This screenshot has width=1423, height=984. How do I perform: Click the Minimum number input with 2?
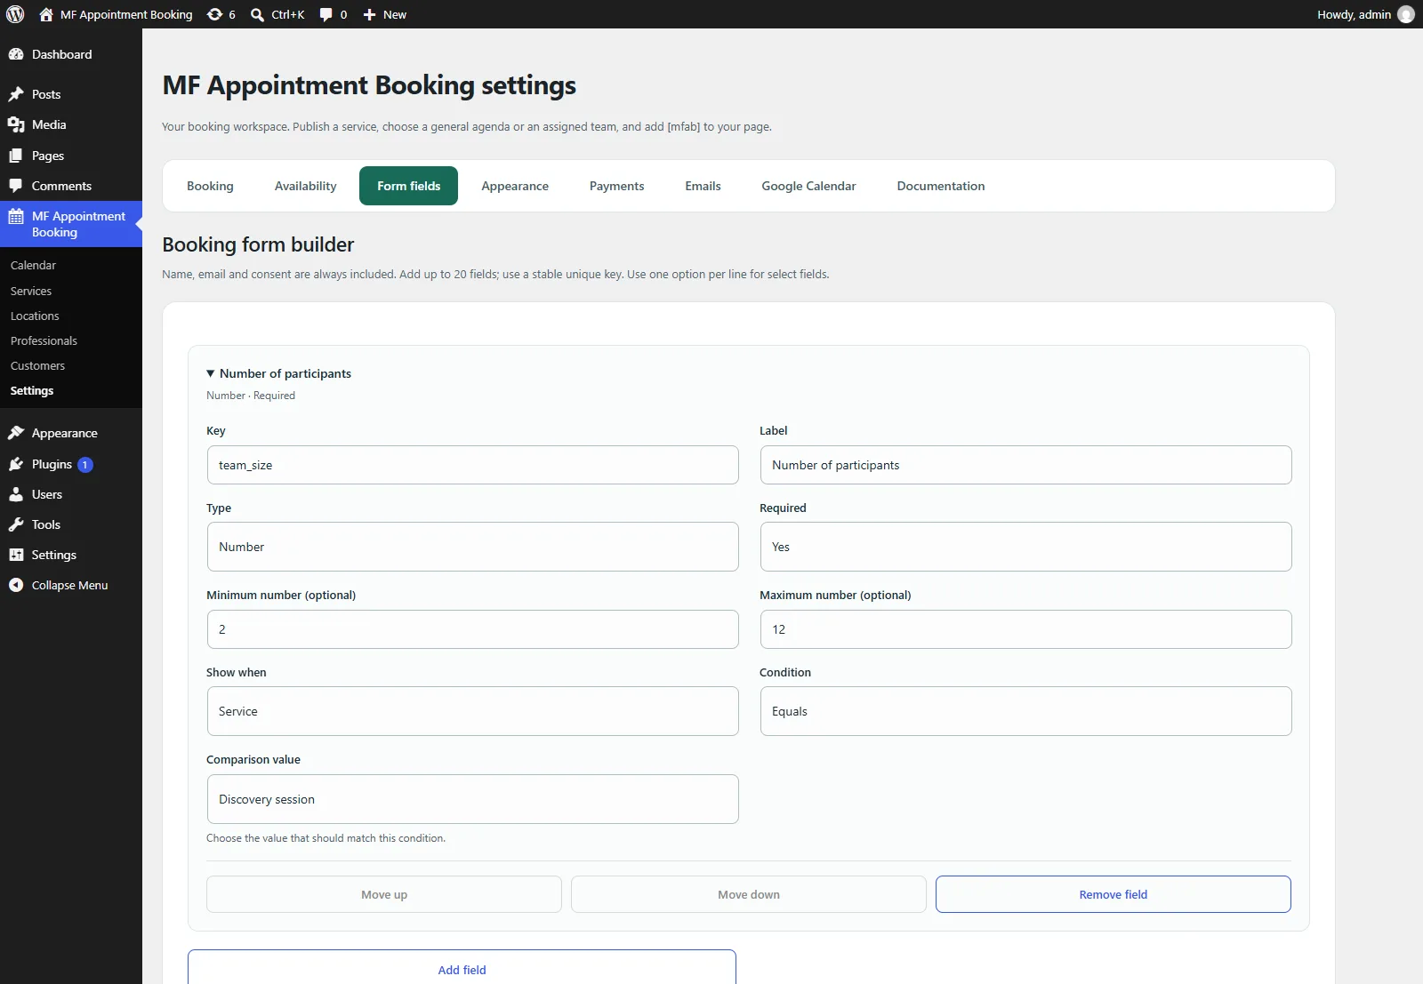coord(472,629)
